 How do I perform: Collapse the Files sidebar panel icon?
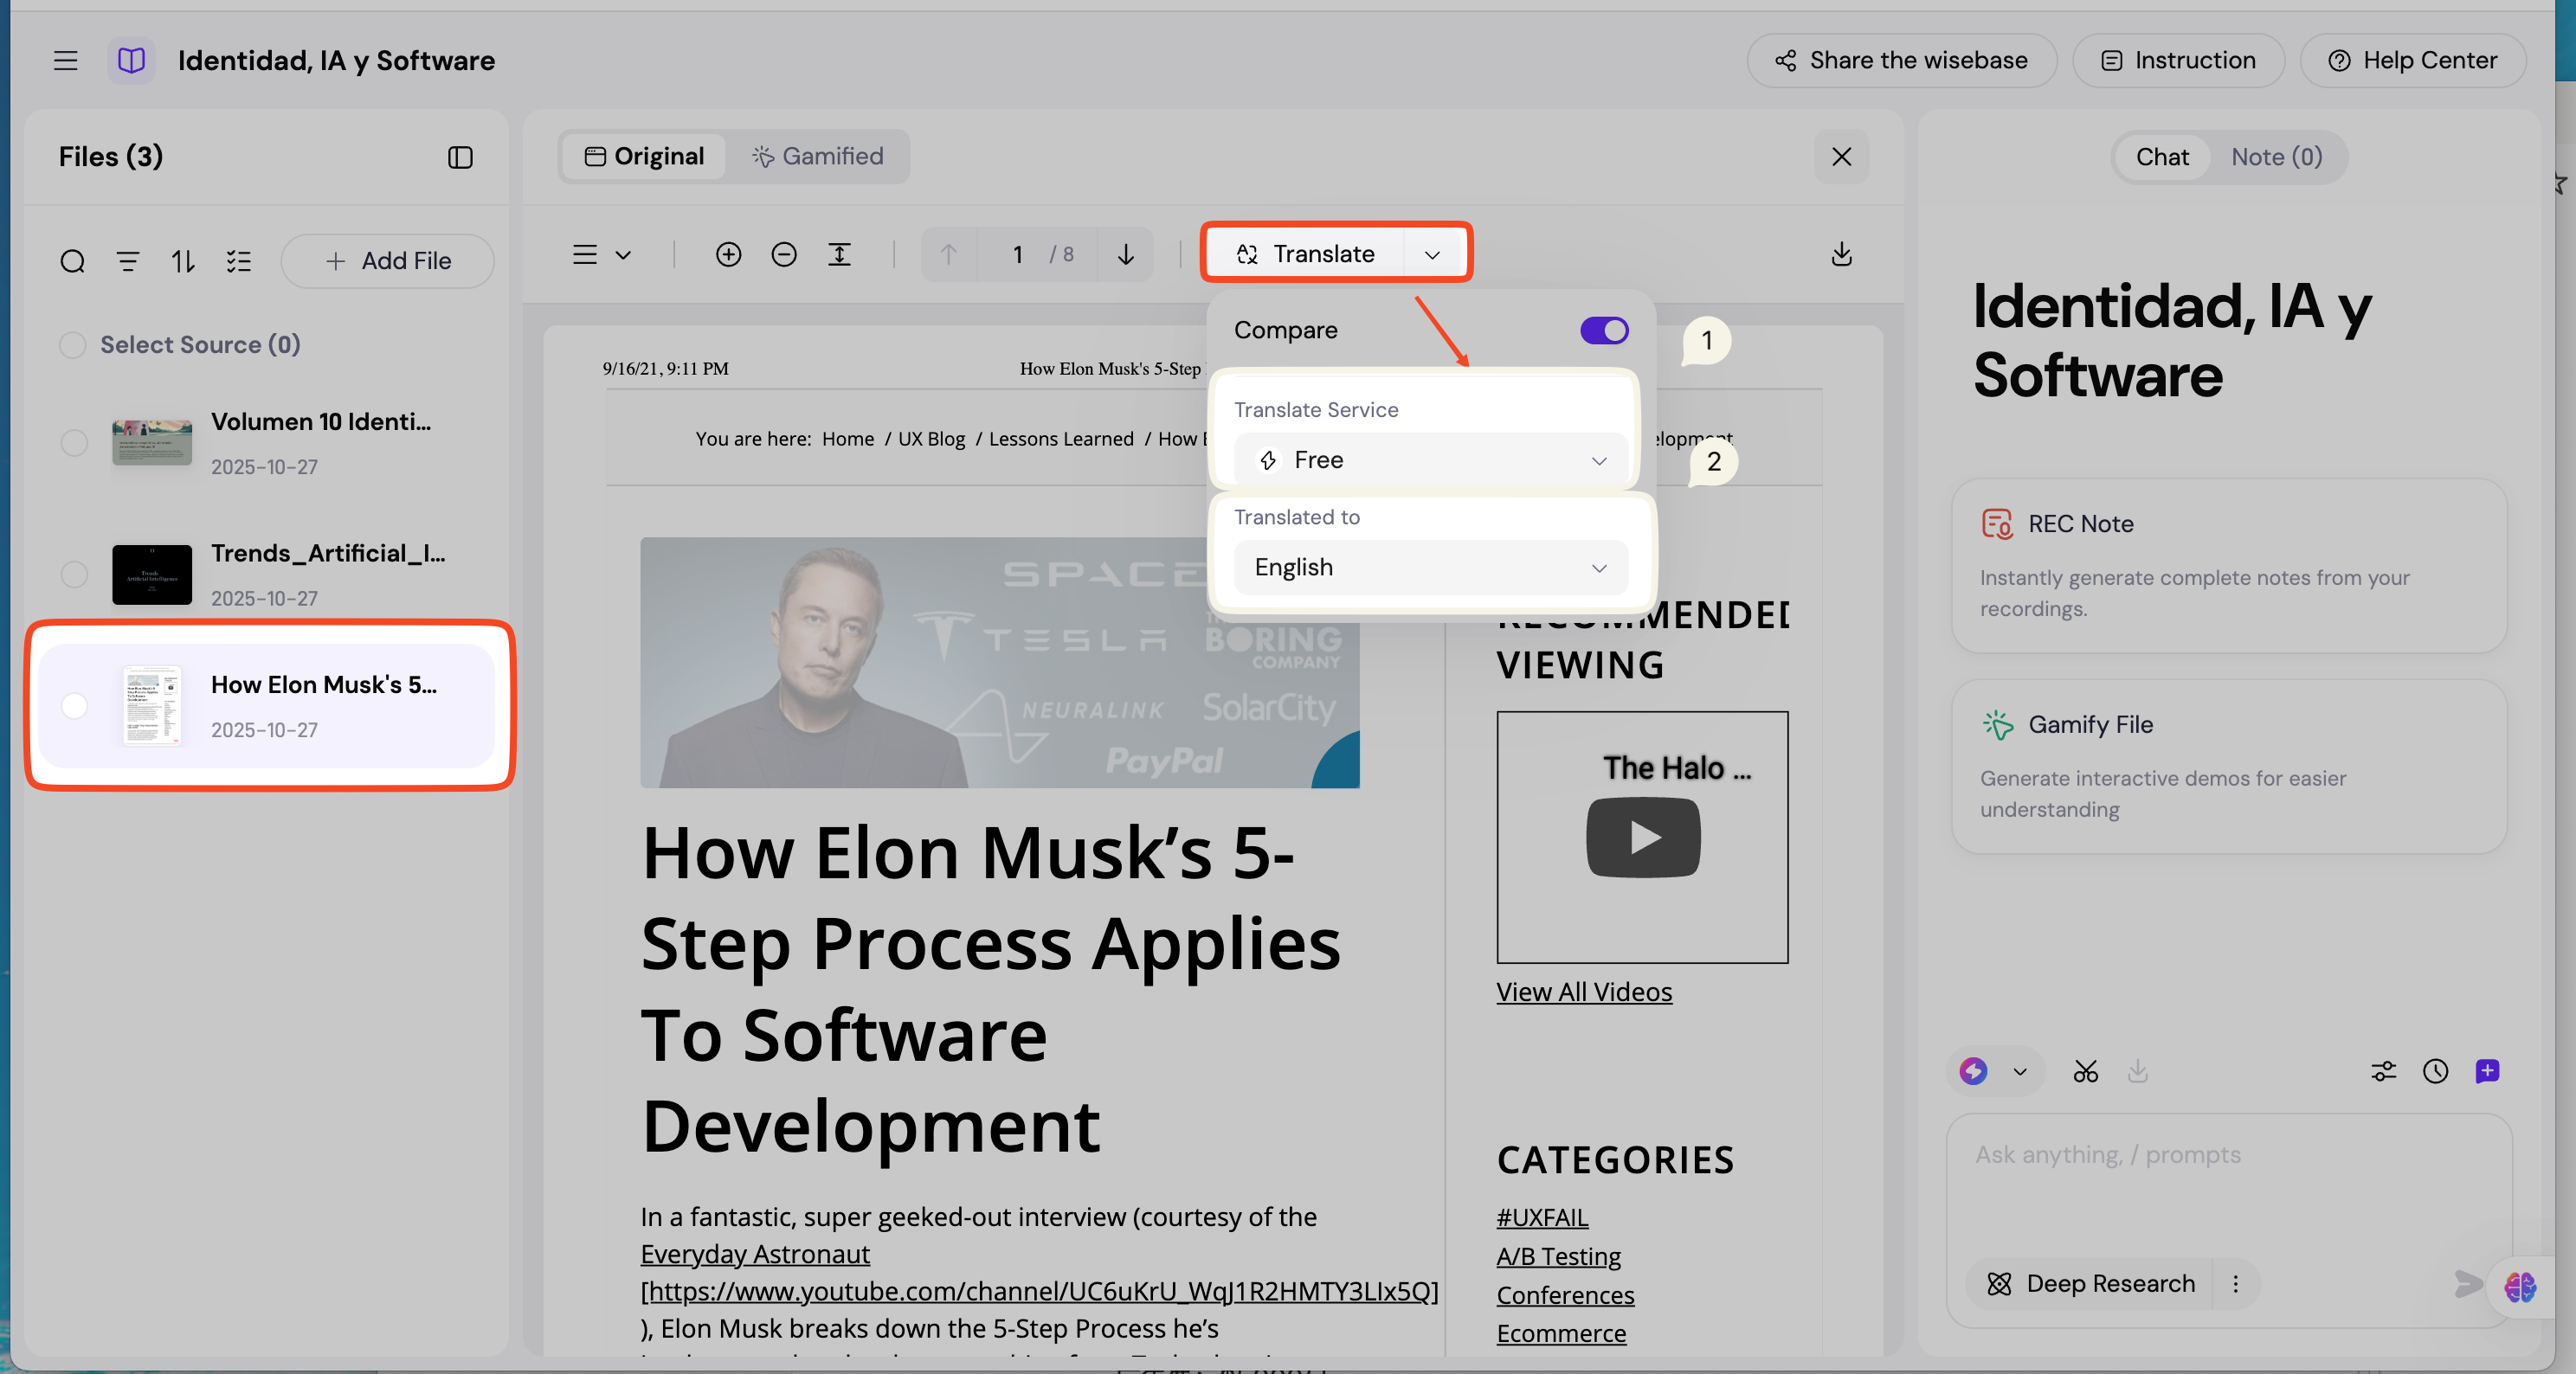tap(460, 157)
